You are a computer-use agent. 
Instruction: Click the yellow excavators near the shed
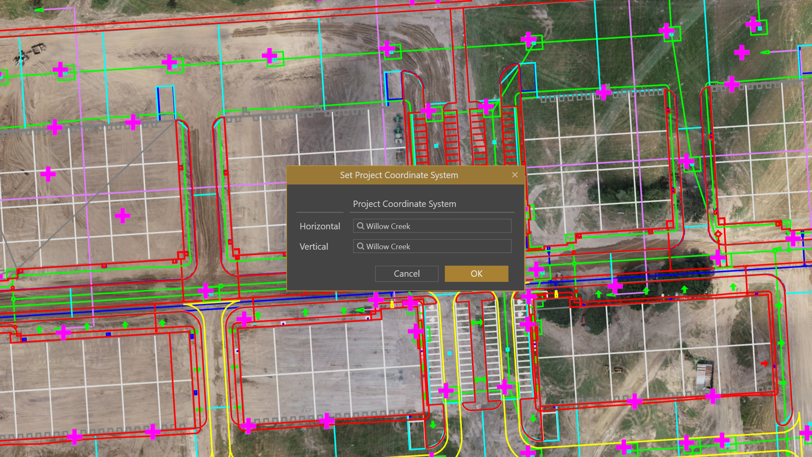[617, 370]
